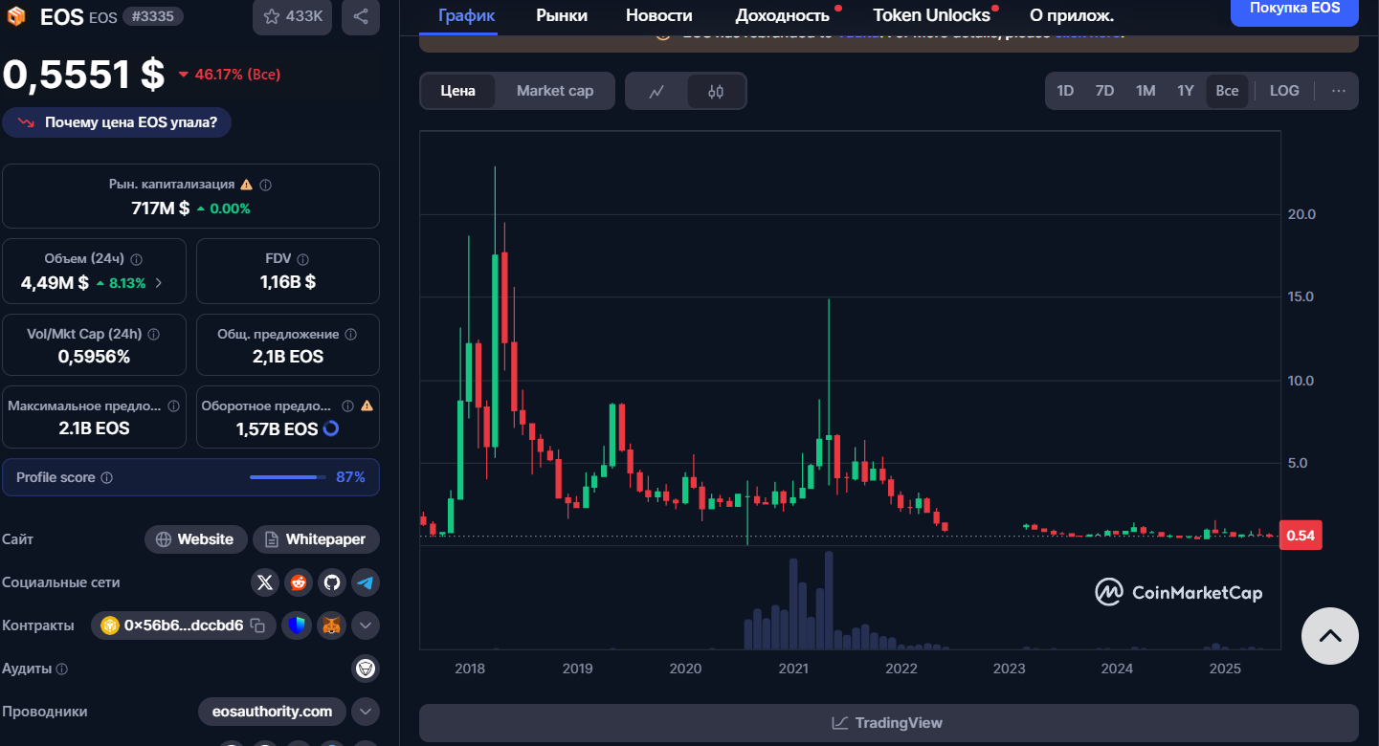Screen dimensions: 1379x746
Task: Click Почему цена EOS упала?
Action: coord(117,122)
